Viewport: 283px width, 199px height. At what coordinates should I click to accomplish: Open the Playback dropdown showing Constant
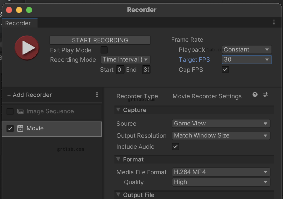coord(246,49)
